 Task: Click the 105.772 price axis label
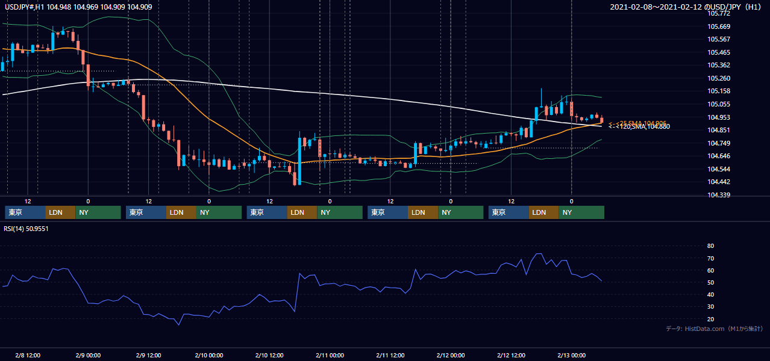coord(719,13)
